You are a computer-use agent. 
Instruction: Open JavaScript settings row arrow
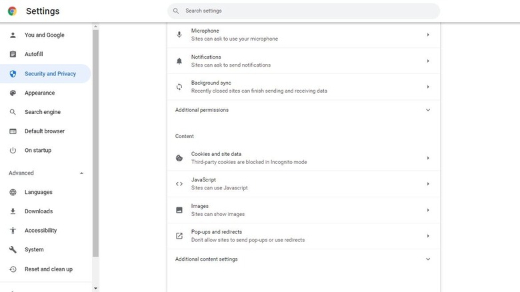pyautogui.click(x=428, y=184)
